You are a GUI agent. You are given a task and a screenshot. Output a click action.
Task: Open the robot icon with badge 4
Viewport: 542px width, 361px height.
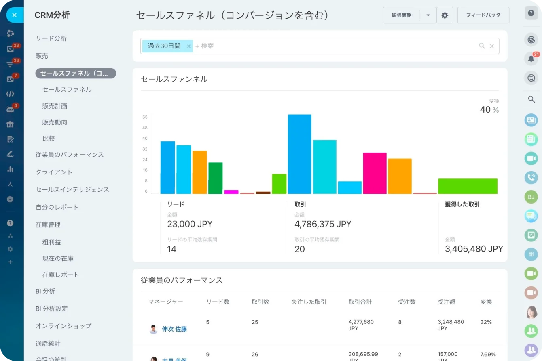tap(11, 109)
